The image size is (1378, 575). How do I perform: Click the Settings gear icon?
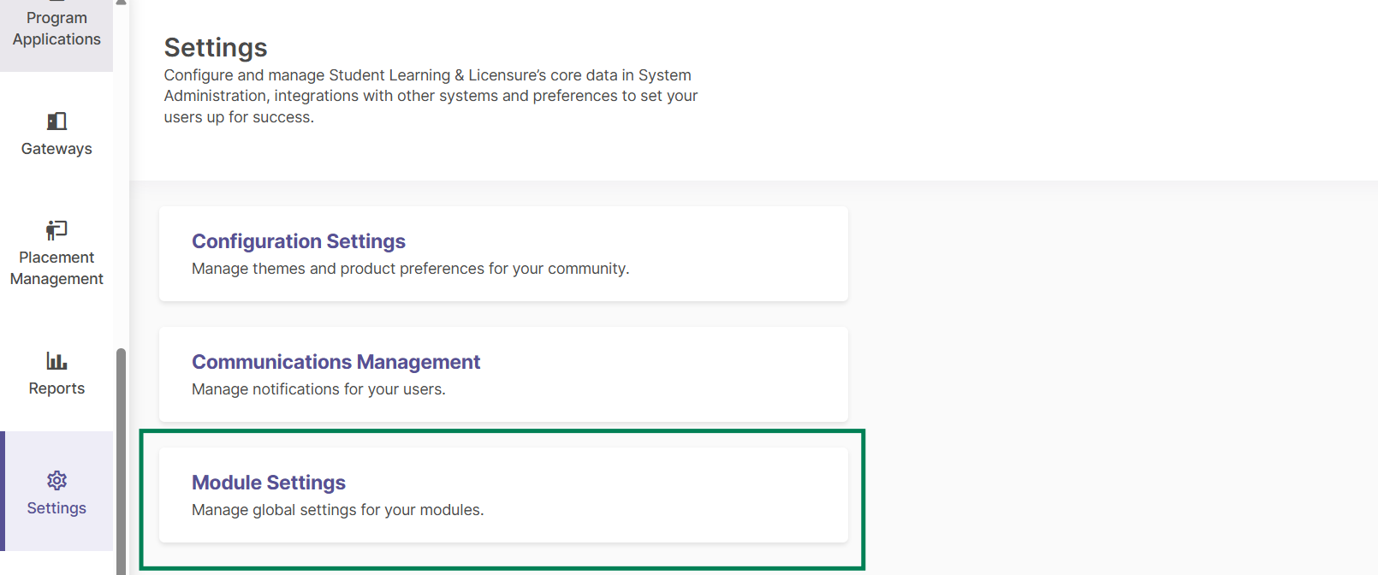point(56,480)
